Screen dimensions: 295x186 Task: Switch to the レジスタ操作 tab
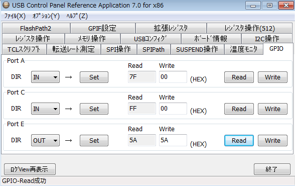pos(33,39)
